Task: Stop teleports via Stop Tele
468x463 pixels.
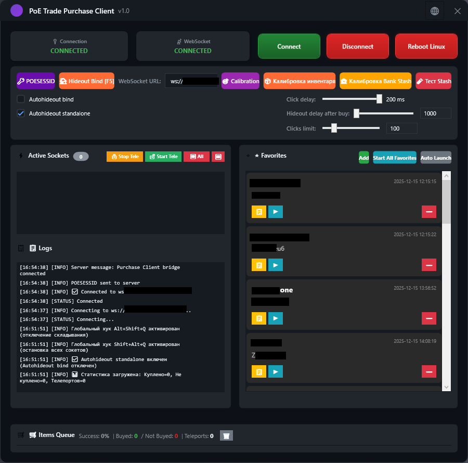Action: pyautogui.click(x=124, y=157)
